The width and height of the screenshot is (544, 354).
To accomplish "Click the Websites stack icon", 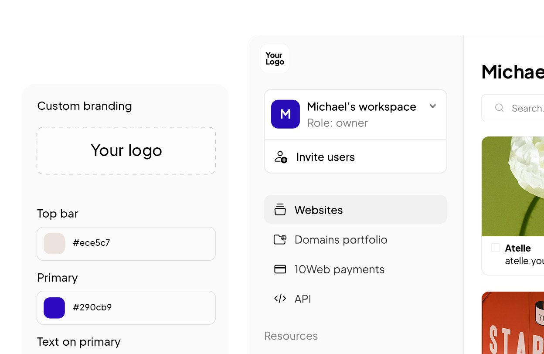I will point(280,210).
